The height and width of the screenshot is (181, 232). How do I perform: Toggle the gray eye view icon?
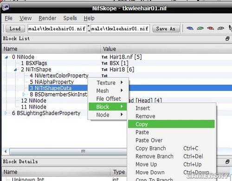click(220, 28)
